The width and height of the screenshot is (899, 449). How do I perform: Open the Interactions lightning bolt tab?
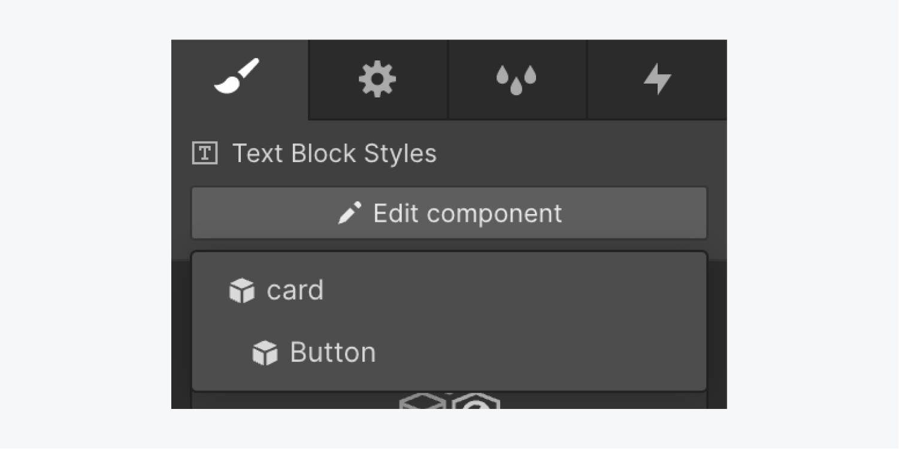[x=657, y=80]
